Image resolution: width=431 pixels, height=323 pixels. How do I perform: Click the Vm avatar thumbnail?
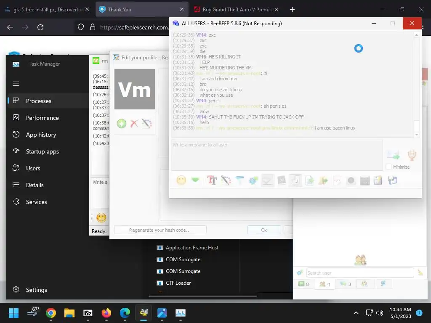point(135,89)
